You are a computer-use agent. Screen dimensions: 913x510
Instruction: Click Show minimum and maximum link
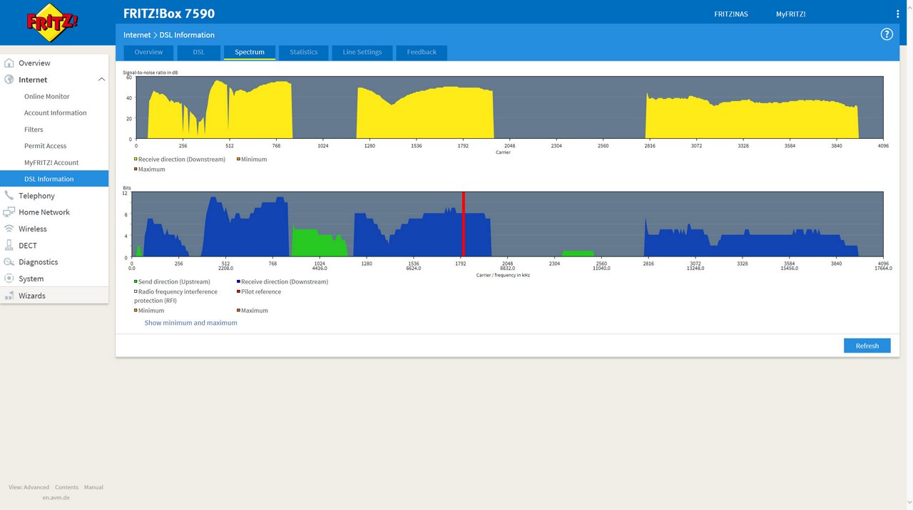click(x=191, y=323)
